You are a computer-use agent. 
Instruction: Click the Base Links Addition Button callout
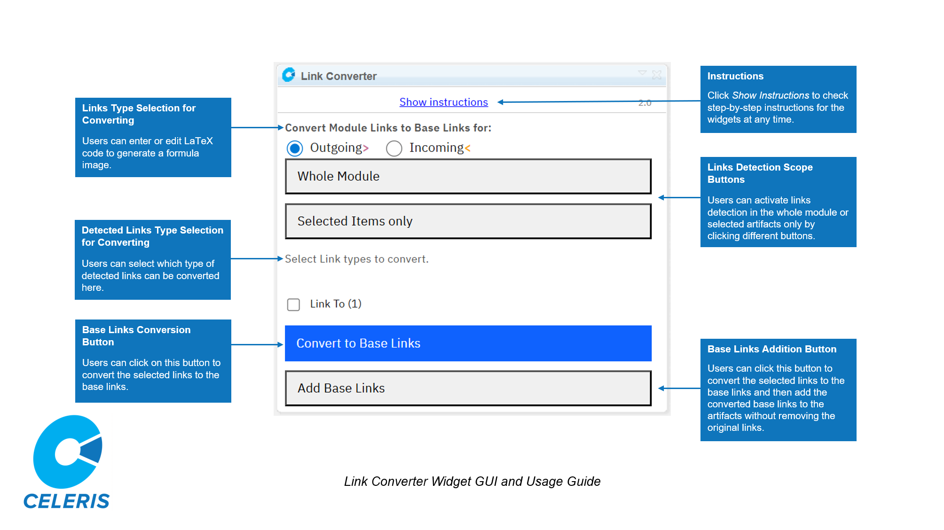click(778, 390)
